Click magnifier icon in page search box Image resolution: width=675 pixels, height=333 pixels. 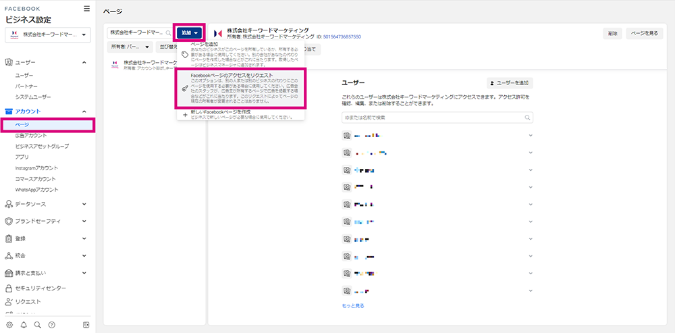click(x=168, y=32)
